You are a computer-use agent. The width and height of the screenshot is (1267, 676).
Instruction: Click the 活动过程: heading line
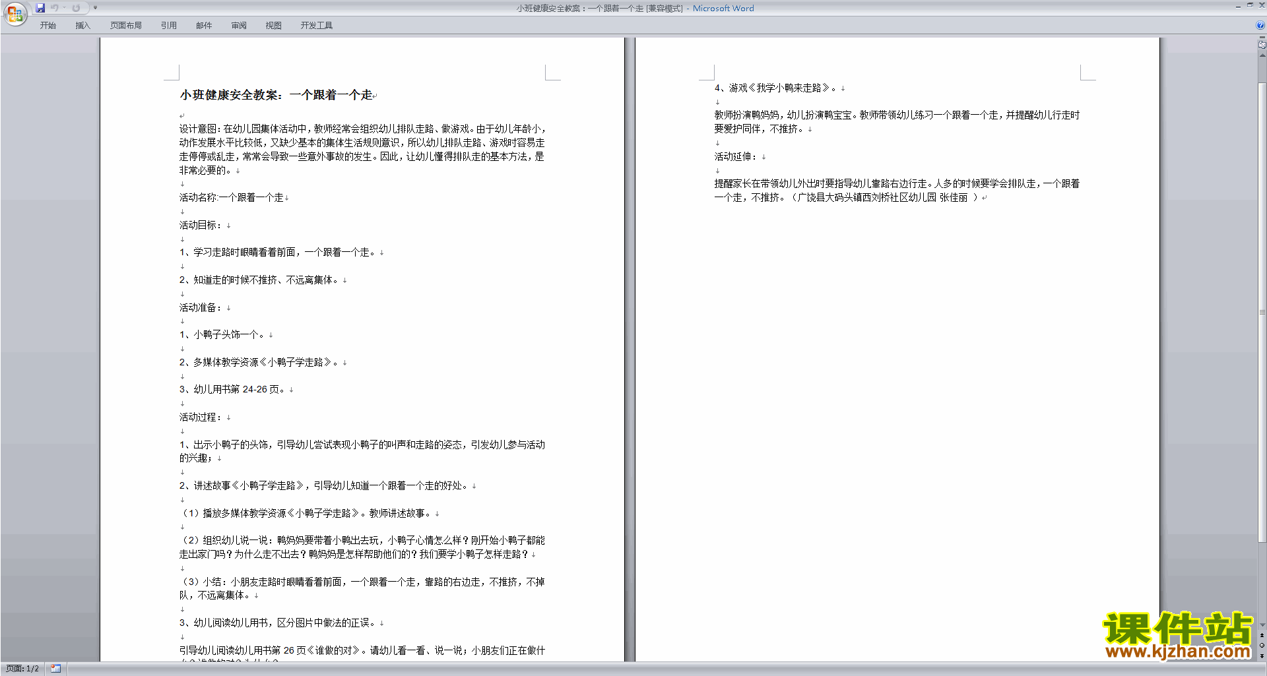pos(201,417)
